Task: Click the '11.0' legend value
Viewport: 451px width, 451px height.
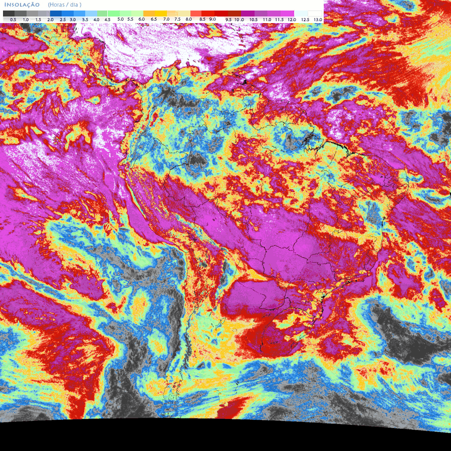Action: pos(267,20)
